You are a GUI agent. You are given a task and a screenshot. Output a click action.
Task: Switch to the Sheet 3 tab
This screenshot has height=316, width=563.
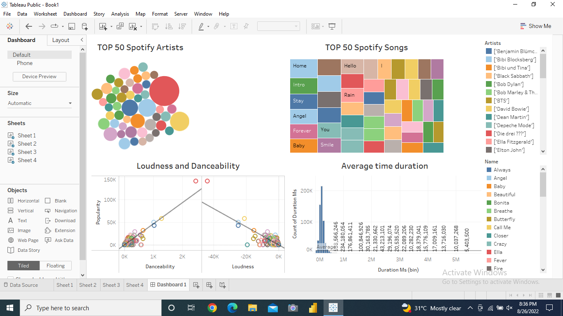click(x=111, y=285)
